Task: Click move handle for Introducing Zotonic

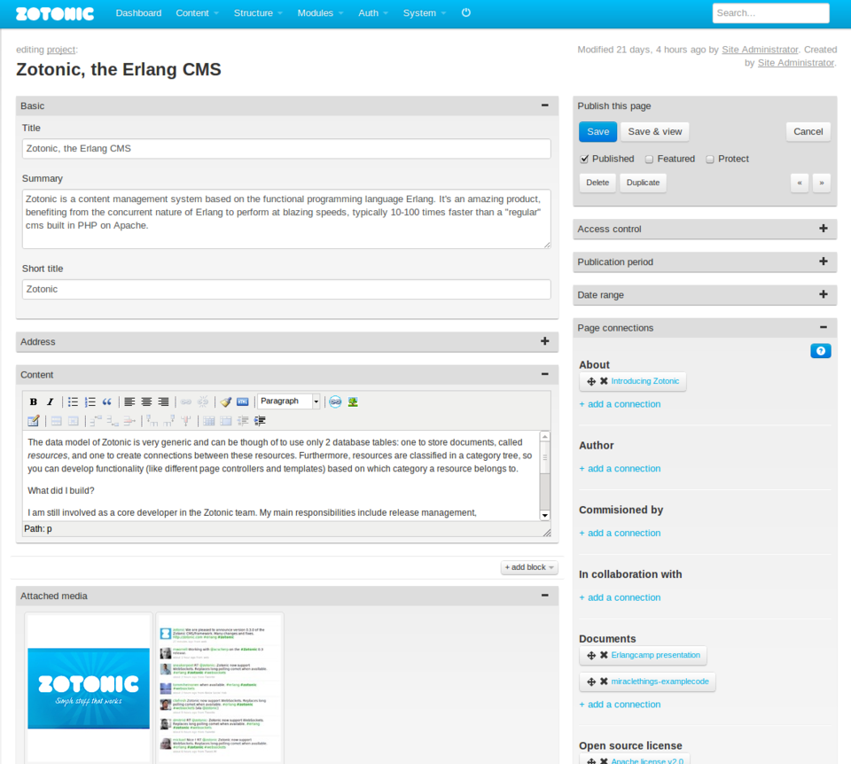Action: tap(591, 381)
